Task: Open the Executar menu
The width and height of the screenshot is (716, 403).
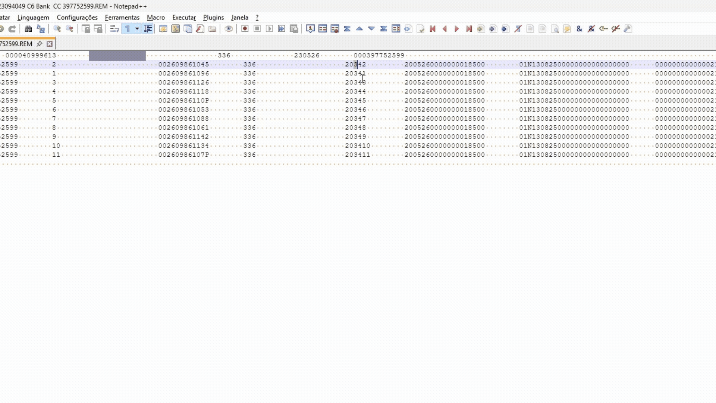Action: click(x=184, y=18)
